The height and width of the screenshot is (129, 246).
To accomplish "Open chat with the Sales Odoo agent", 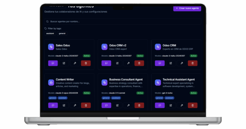I will (53, 63).
